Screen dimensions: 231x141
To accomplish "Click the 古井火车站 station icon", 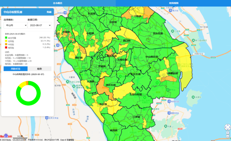I will pos(47,118).
